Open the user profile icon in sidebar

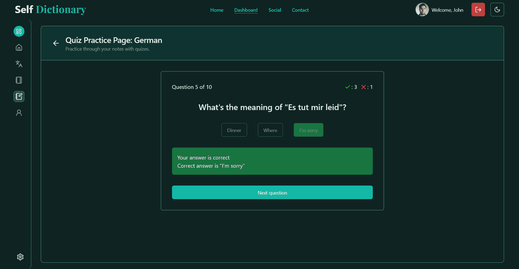tap(19, 113)
